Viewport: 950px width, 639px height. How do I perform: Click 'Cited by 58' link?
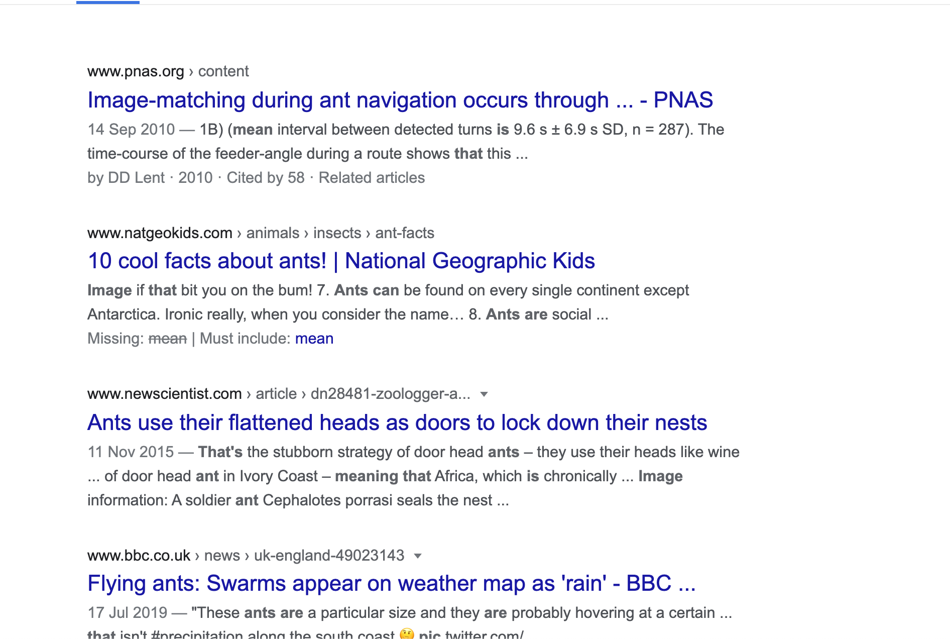(x=266, y=177)
